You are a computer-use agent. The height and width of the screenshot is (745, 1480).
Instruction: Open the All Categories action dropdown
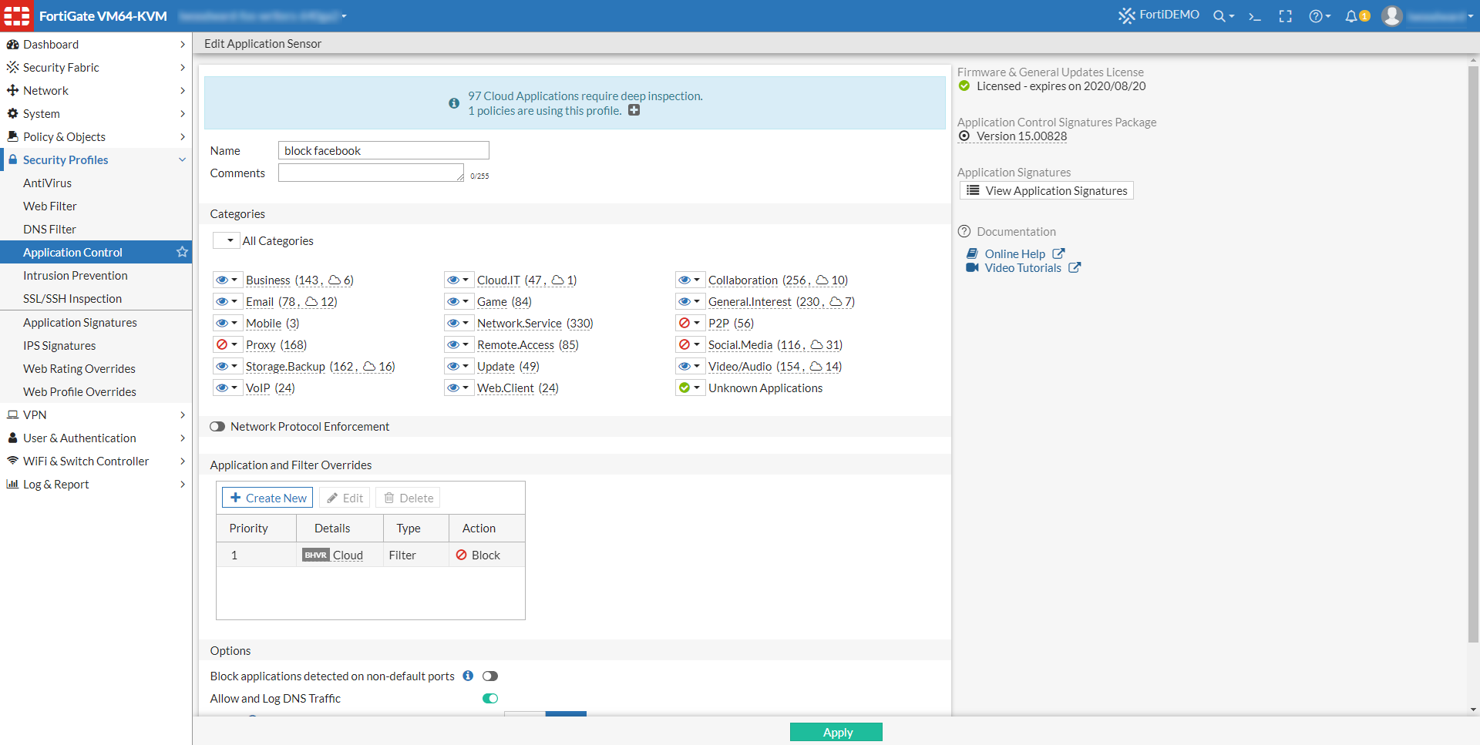(226, 240)
